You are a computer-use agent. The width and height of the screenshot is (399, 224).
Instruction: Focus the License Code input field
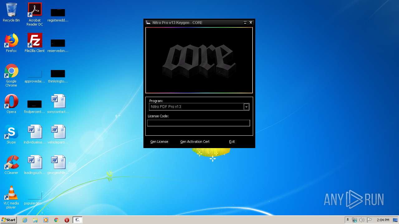tap(199, 123)
